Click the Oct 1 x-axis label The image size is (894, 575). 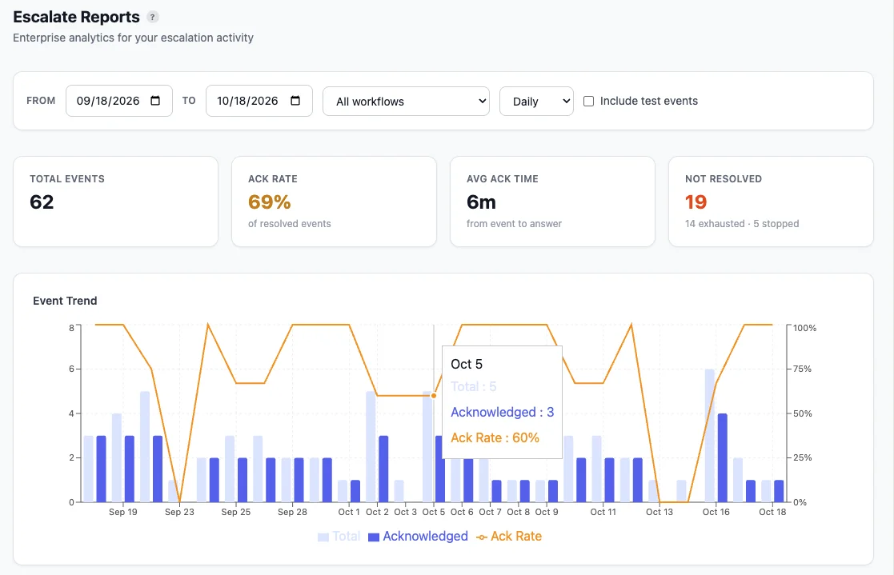coord(349,512)
